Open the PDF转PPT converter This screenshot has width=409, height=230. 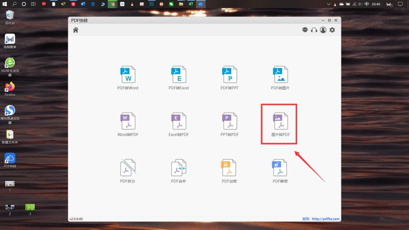point(229,78)
